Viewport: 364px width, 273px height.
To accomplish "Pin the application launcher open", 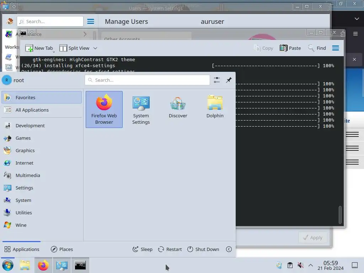I will (x=229, y=80).
